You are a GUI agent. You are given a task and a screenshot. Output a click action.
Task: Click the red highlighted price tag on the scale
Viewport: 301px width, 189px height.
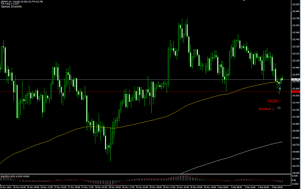[296, 92]
